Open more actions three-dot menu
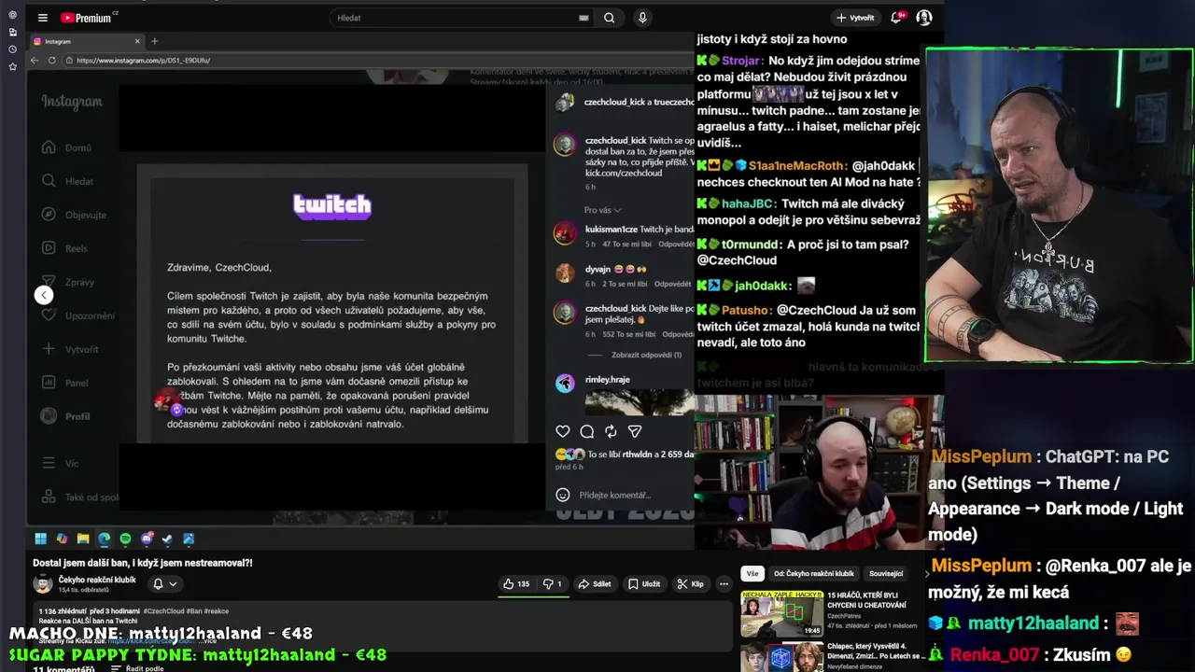 click(724, 584)
